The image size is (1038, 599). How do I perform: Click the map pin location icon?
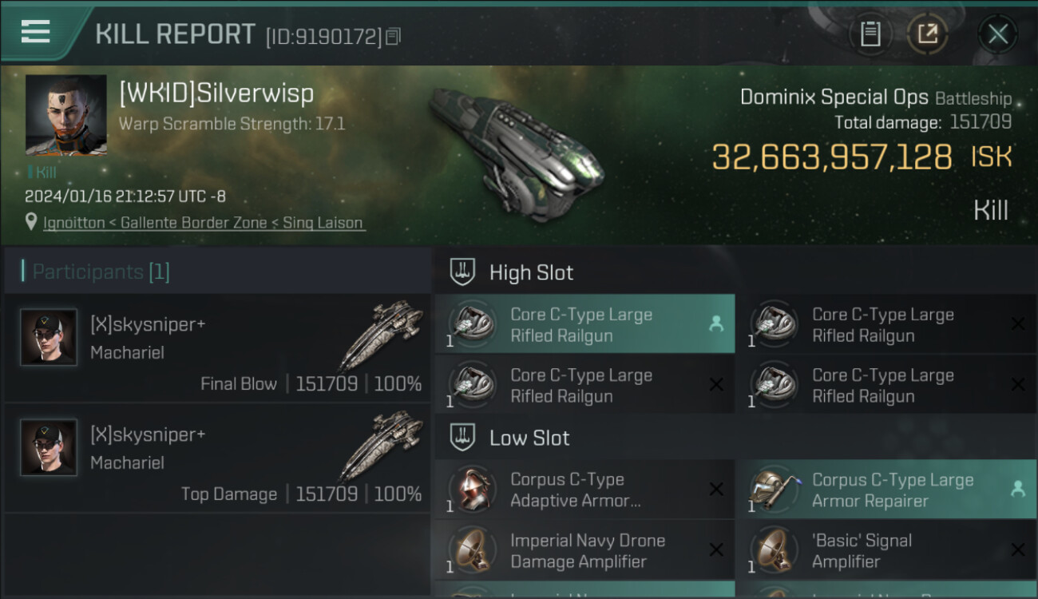30,222
